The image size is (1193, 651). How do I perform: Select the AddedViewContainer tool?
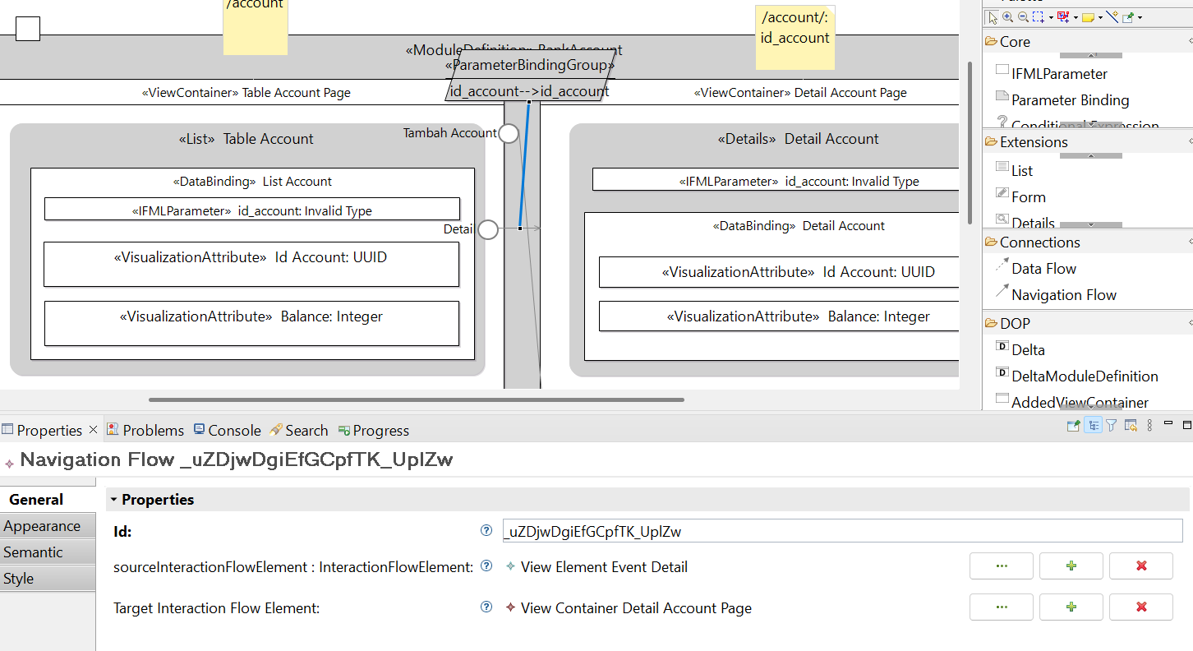(x=1072, y=402)
